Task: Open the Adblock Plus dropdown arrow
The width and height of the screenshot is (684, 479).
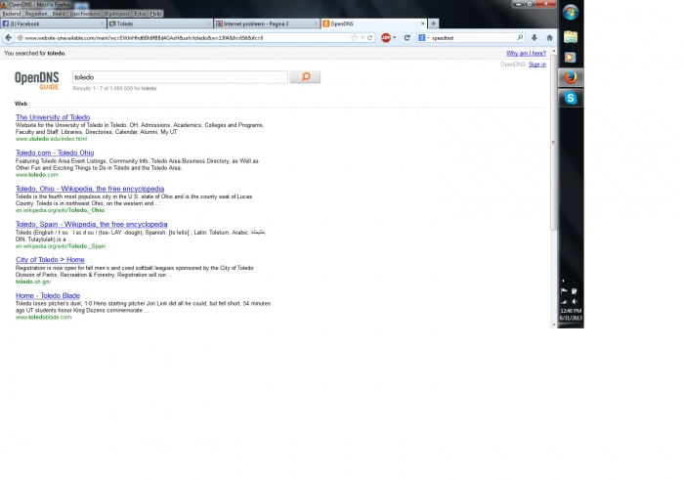Action: [395, 37]
